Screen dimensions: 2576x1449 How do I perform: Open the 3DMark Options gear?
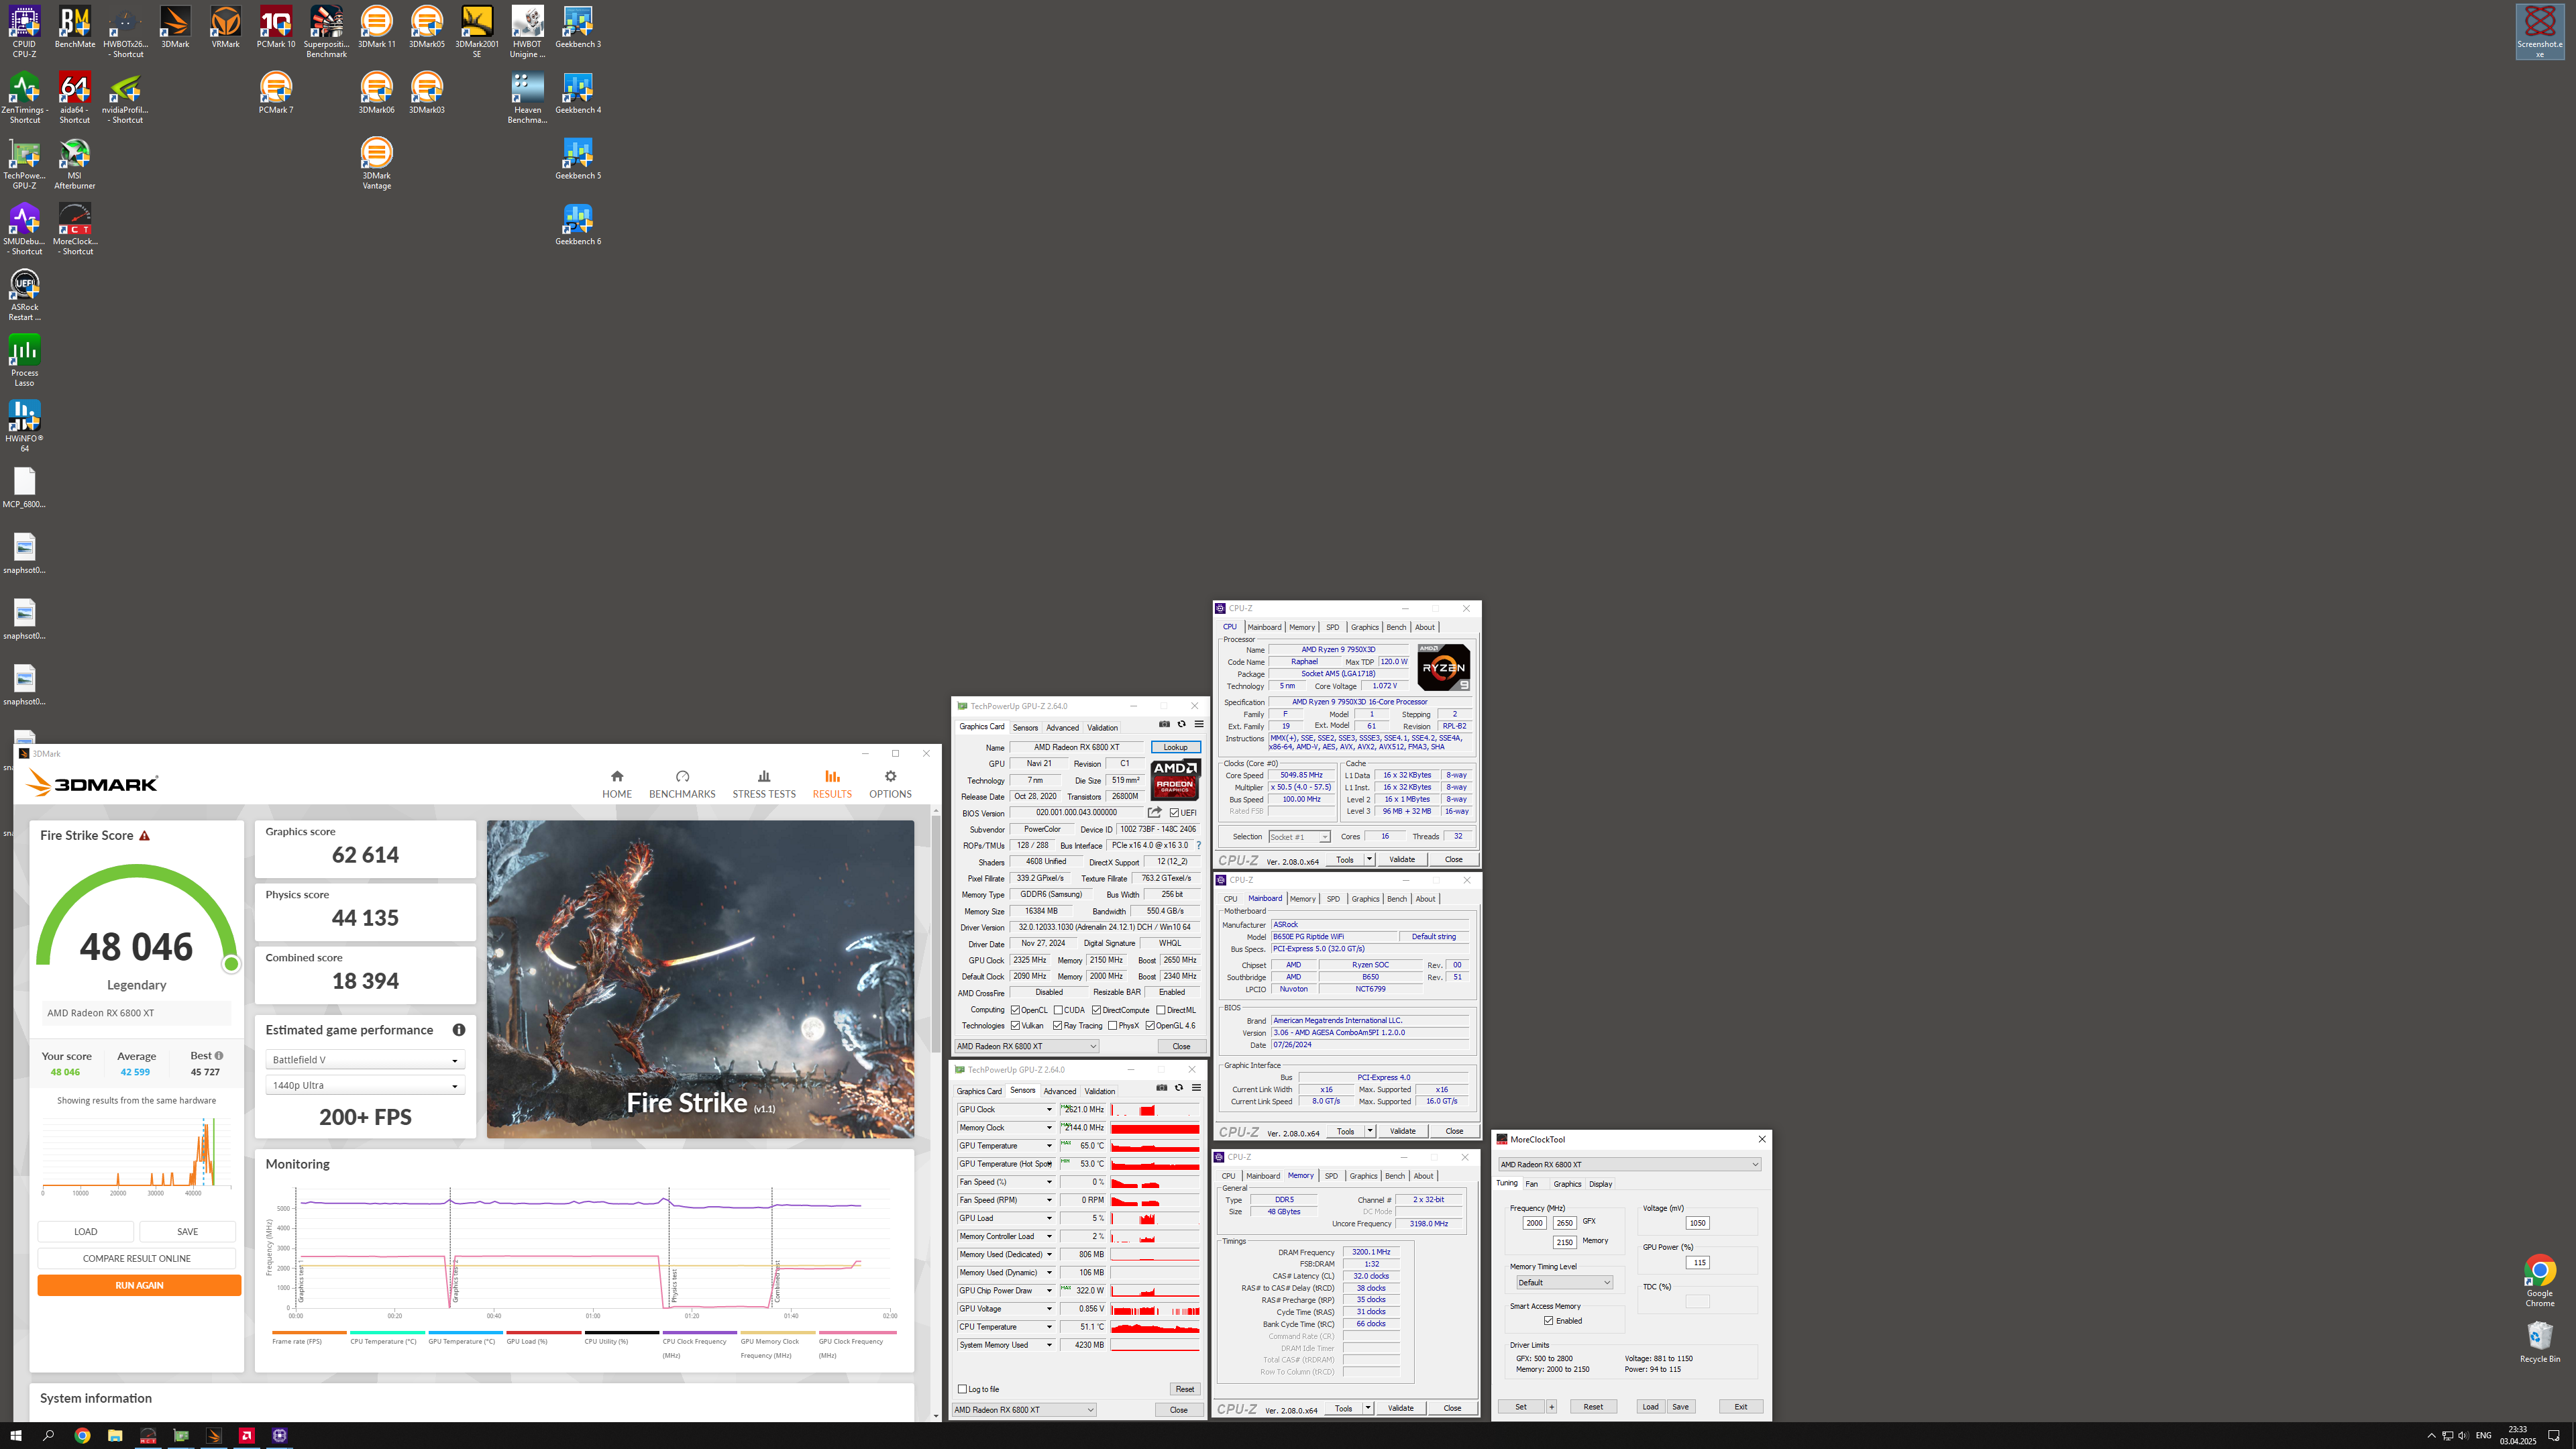pyautogui.click(x=890, y=784)
